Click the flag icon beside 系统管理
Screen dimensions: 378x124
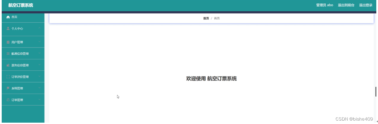tap(8, 88)
